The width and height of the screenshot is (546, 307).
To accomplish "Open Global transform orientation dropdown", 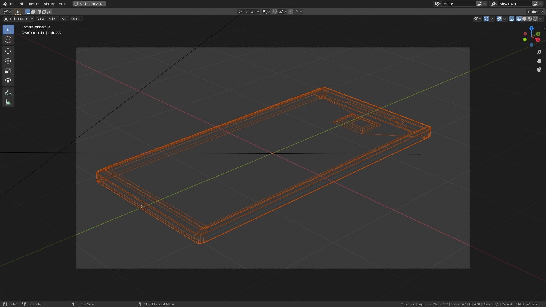I will 249,12.
